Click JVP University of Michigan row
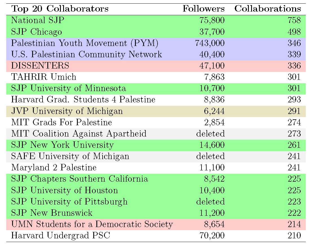The image size is (310, 244). (x=67, y=111)
